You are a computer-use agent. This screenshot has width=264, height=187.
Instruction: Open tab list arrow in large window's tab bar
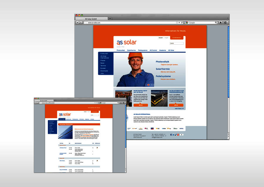227,18
